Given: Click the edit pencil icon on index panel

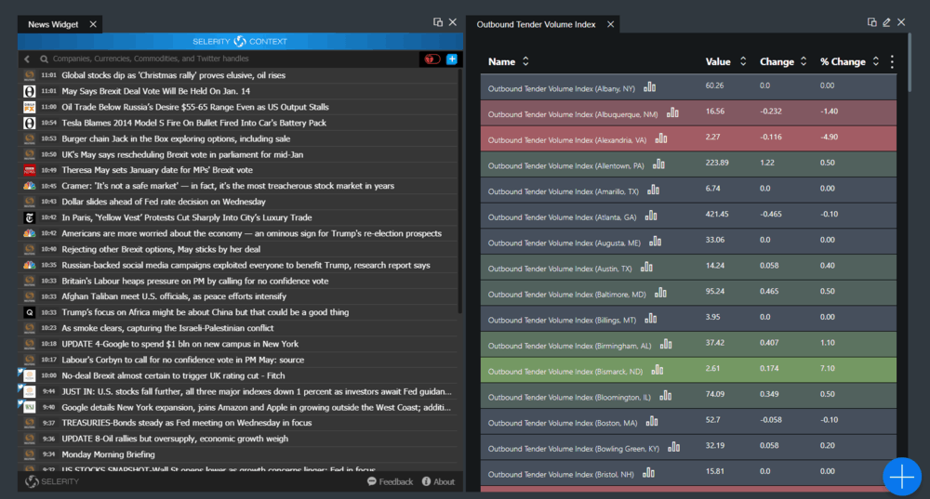Looking at the screenshot, I should [x=886, y=22].
